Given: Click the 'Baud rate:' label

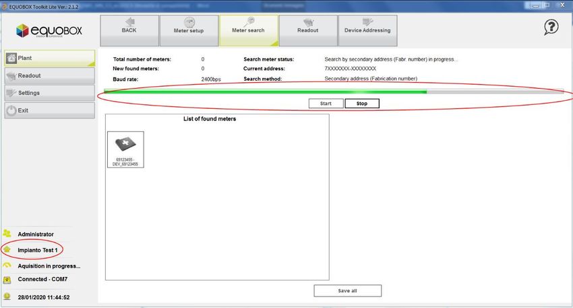Looking at the screenshot, I should tap(125, 79).
